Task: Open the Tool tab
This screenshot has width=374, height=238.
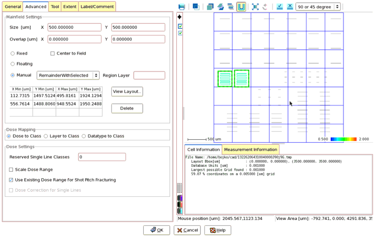Action: point(55,7)
